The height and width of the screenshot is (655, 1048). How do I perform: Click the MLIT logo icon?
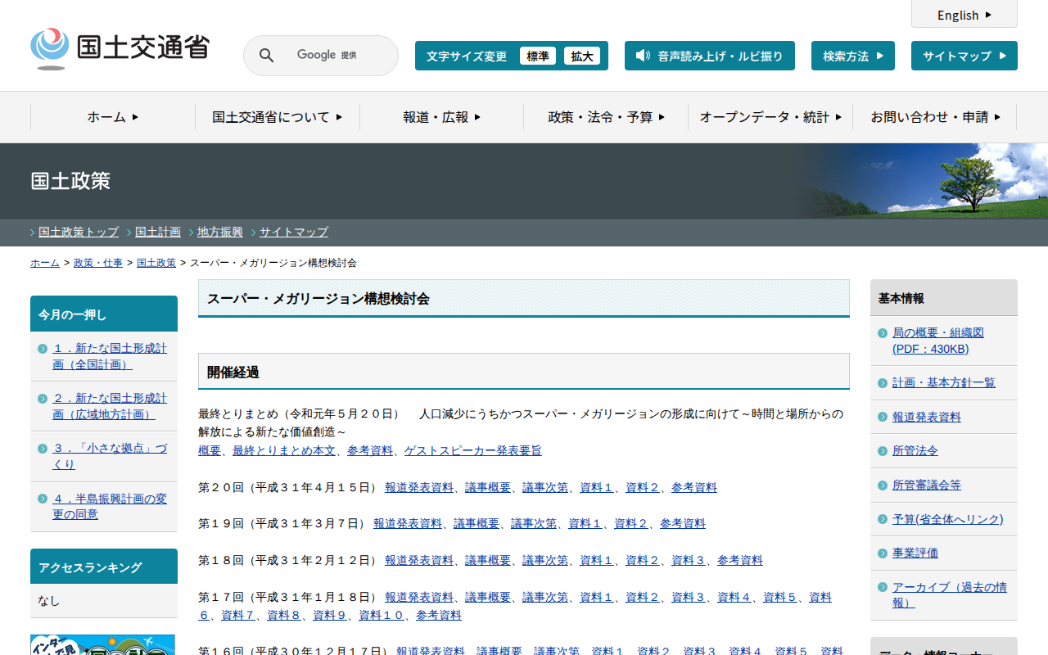tap(50, 48)
